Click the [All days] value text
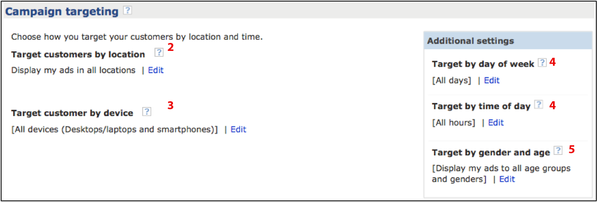Viewport: 597px width, 202px height. 452,81
